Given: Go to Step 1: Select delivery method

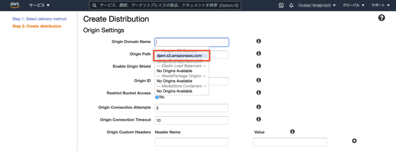Looking at the screenshot, I should click(39, 19).
